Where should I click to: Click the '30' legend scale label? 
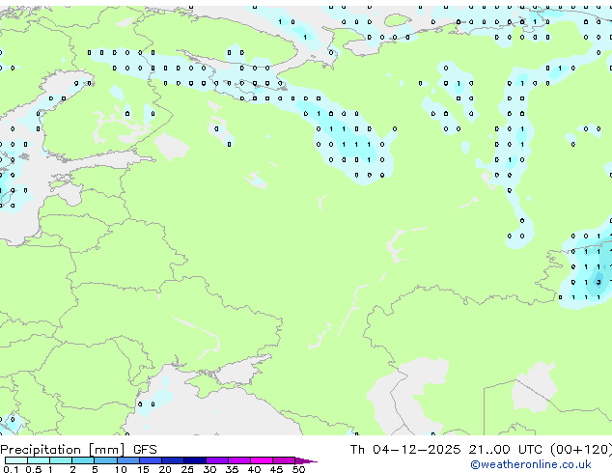[x=209, y=469]
